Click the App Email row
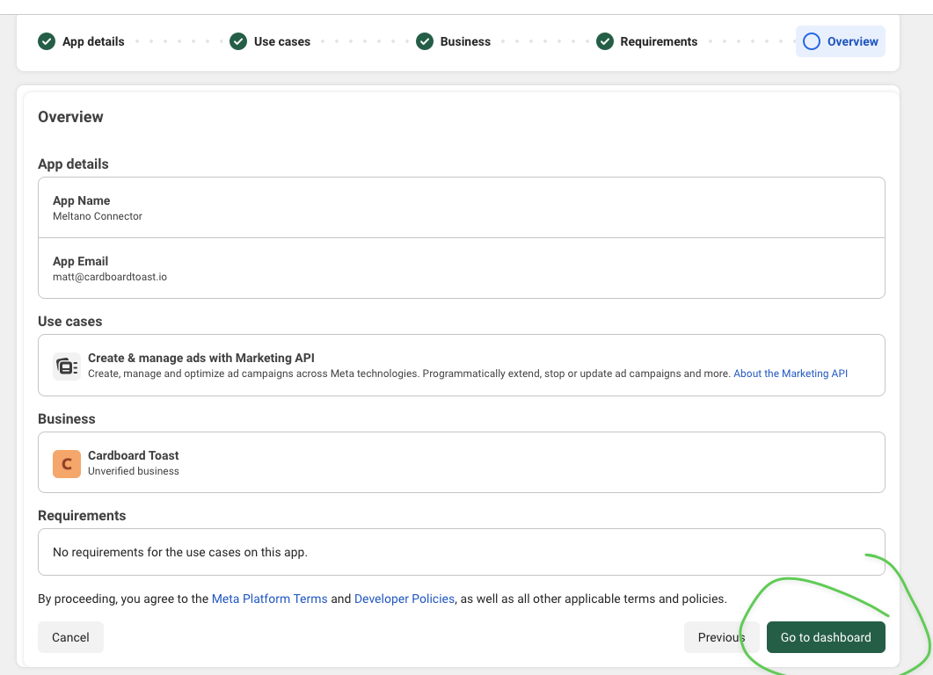This screenshot has width=933, height=675. coord(461,268)
